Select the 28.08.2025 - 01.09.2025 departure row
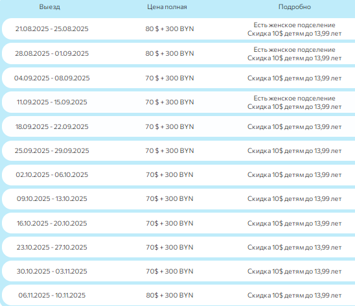Image resolution: width=355 pixels, height=306 pixels. pos(179,53)
